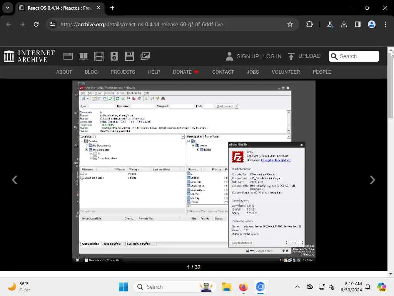Go forward in browser history

pos(22,24)
